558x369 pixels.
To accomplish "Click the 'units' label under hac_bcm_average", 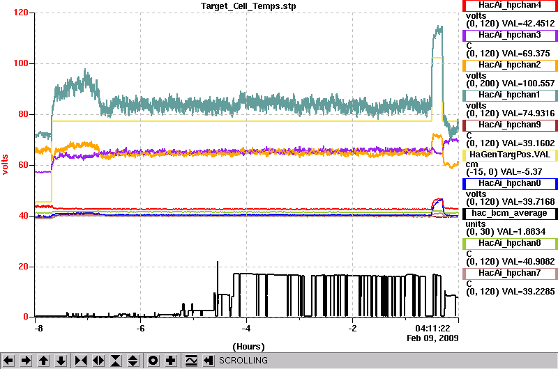I will pyautogui.click(x=476, y=224).
